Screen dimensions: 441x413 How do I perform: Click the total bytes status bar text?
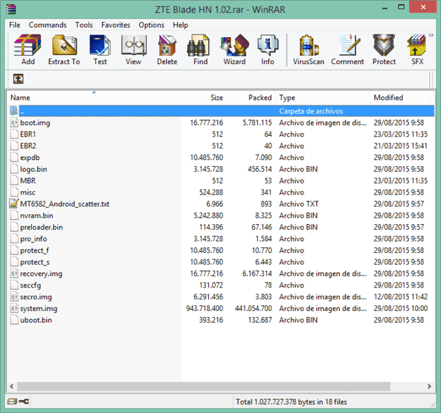(291, 402)
